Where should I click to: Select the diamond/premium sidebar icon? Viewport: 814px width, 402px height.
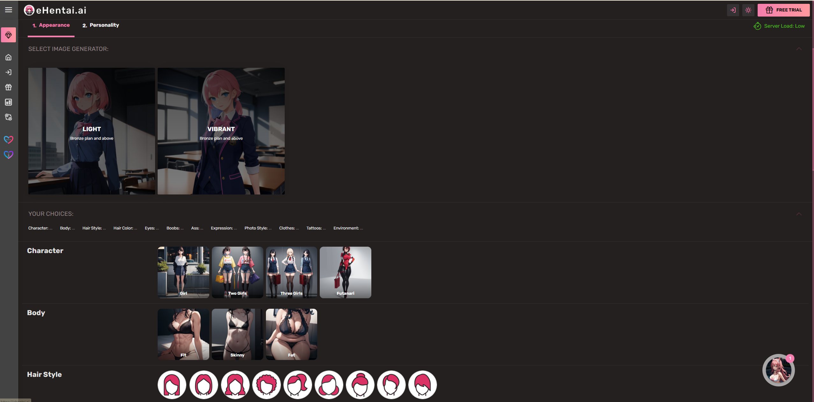9,35
